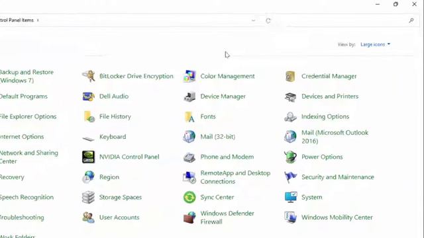
Task: Click the Power Options text label
Action: pos(322,157)
